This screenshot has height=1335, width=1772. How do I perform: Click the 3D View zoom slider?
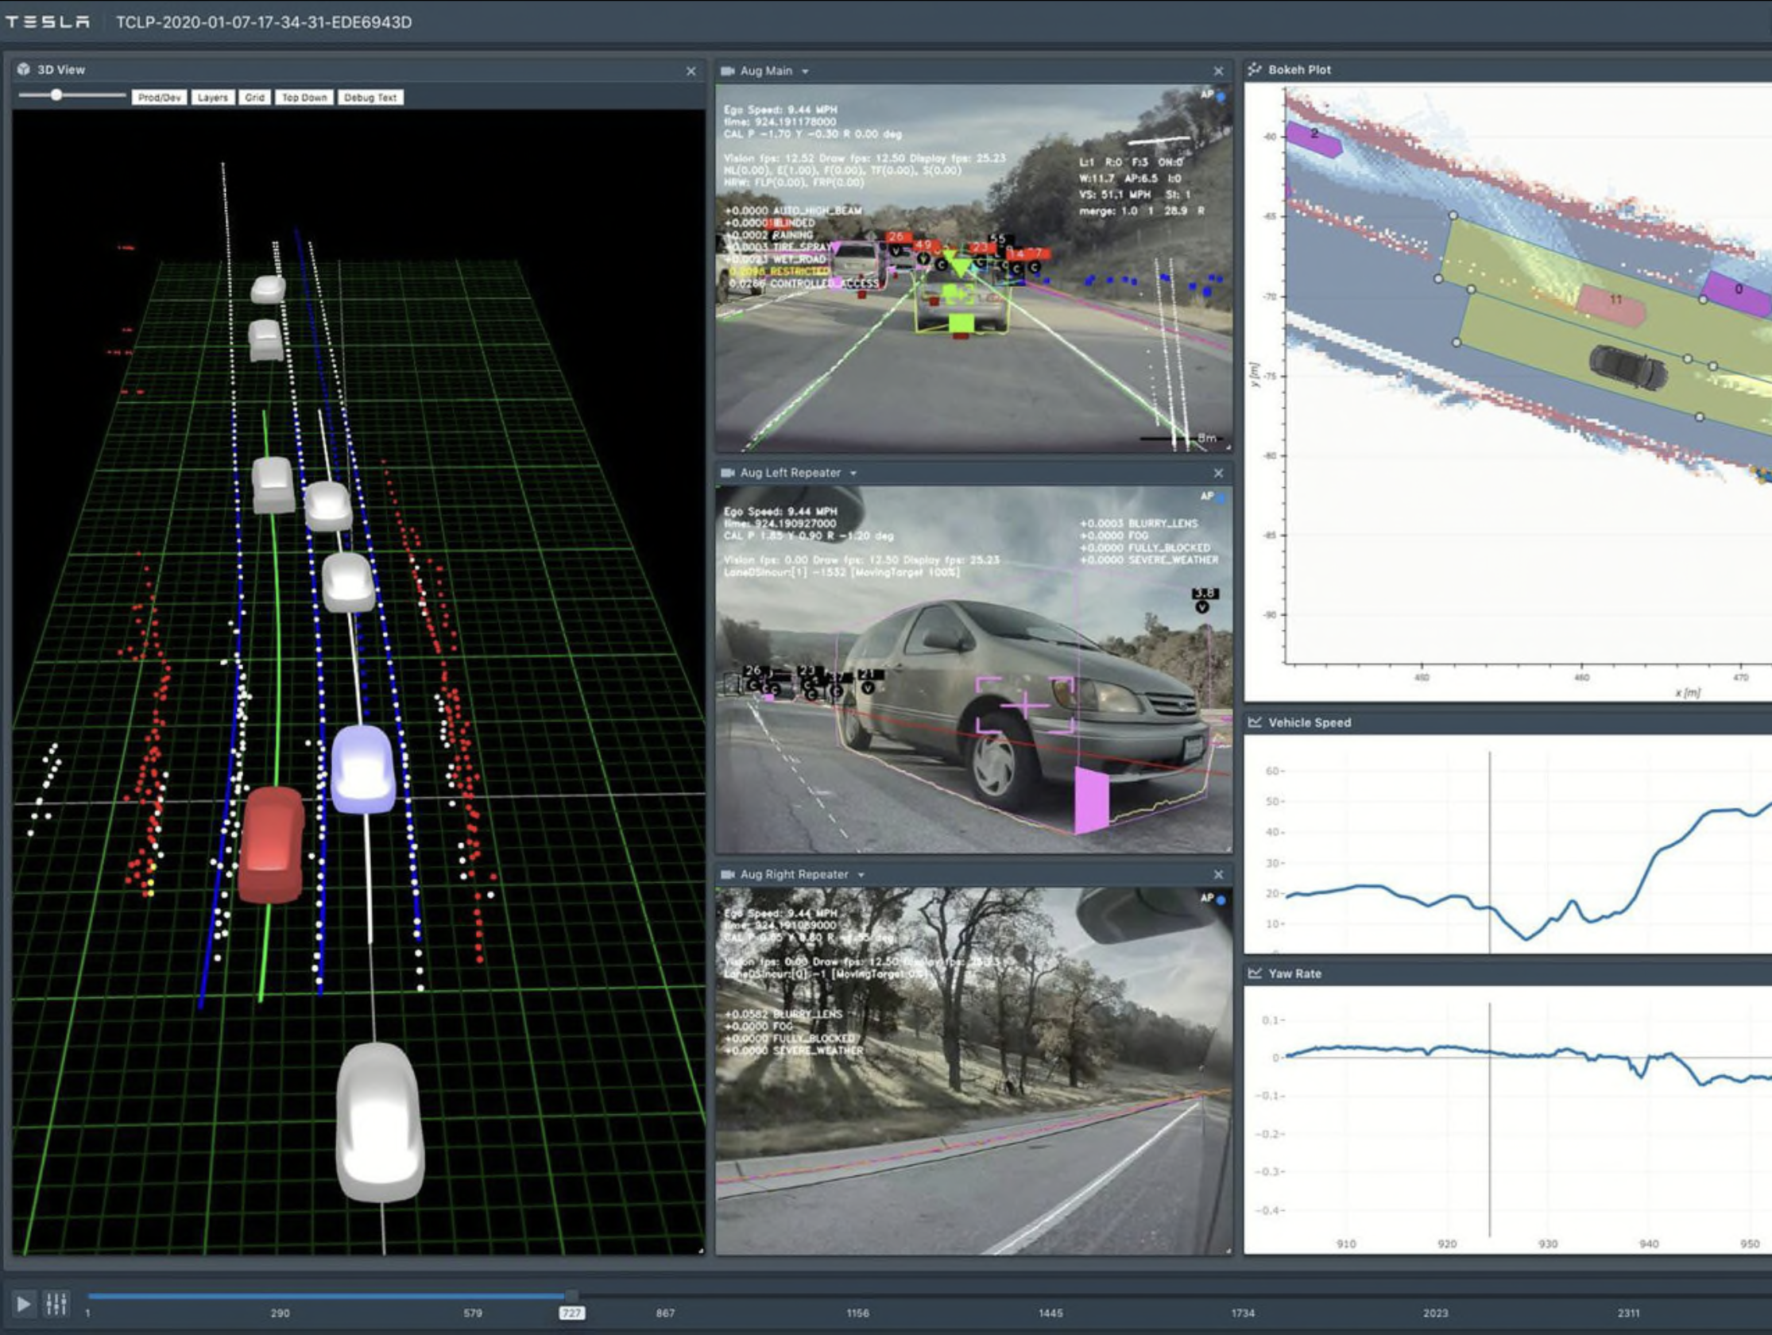point(56,95)
